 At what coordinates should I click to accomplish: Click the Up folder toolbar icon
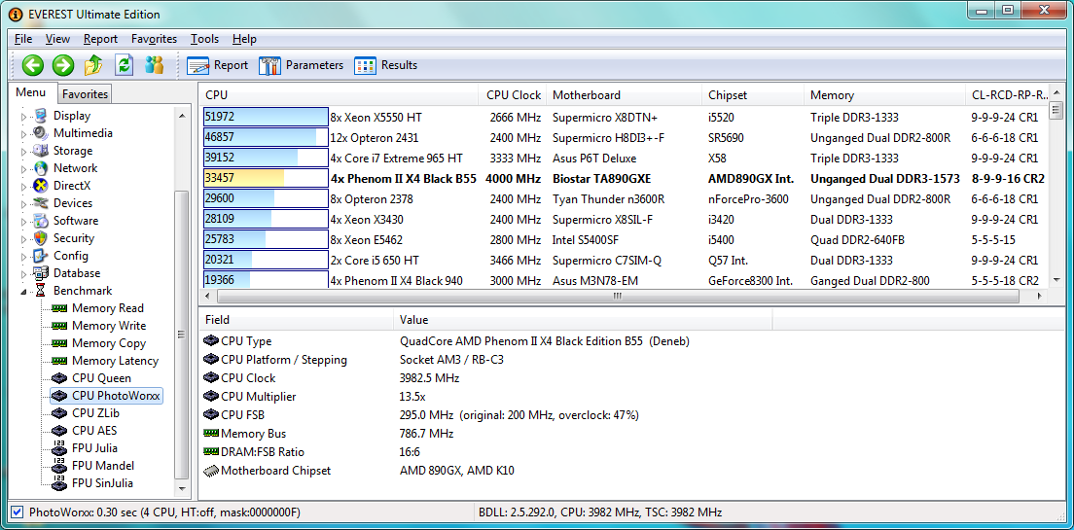(x=93, y=65)
